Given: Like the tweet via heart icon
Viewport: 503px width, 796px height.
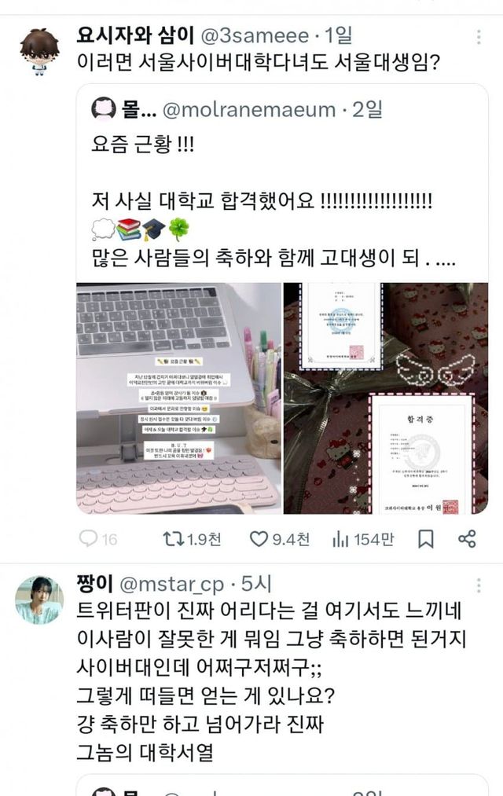Looking at the screenshot, I should (x=259, y=538).
